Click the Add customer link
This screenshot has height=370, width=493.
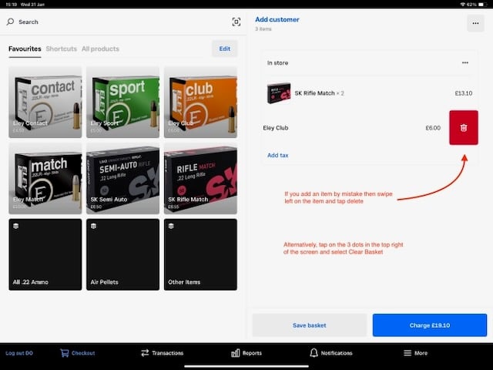pyautogui.click(x=277, y=20)
